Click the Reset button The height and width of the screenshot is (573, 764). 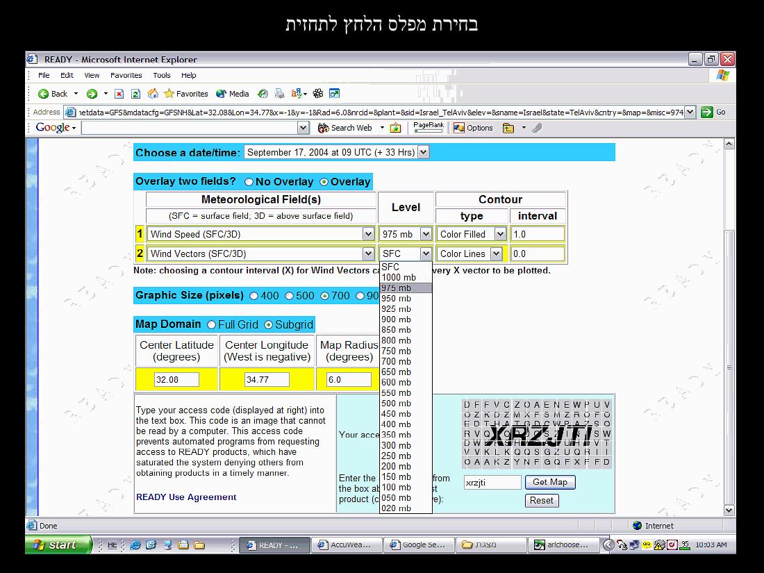541,500
